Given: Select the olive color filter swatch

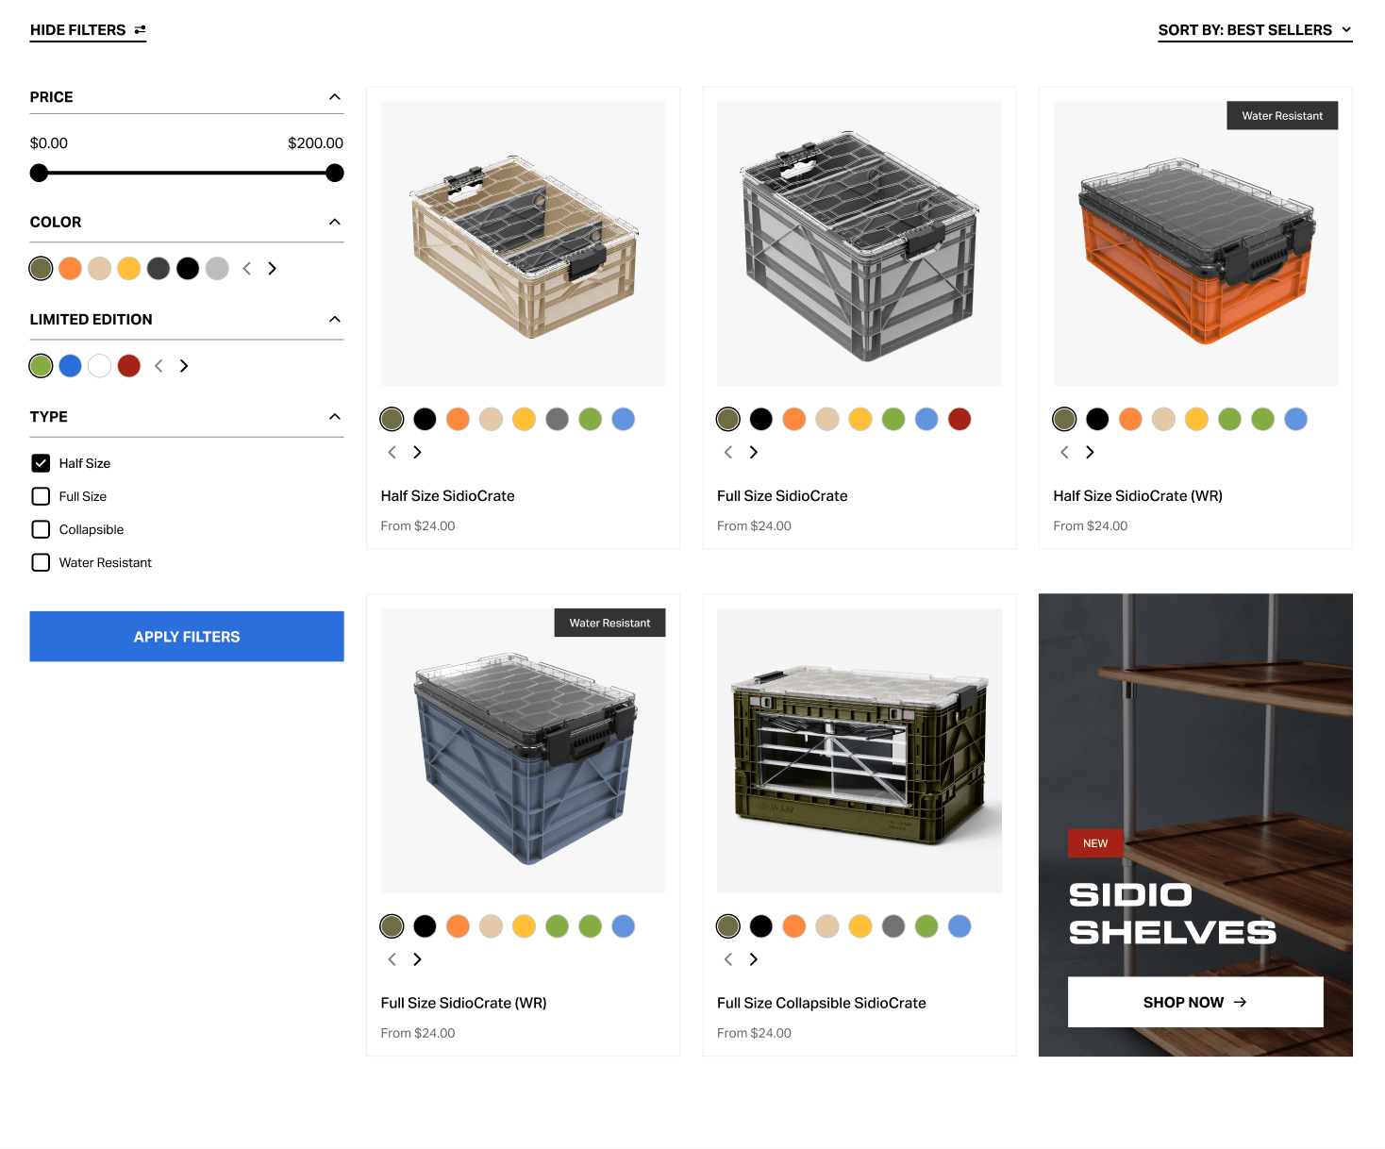Looking at the screenshot, I should tap(41, 269).
